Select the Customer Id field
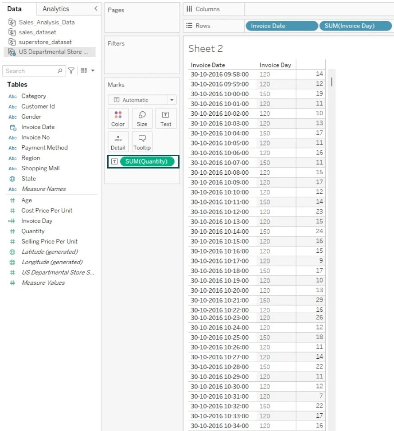 pyautogui.click(x=38, y=106)
